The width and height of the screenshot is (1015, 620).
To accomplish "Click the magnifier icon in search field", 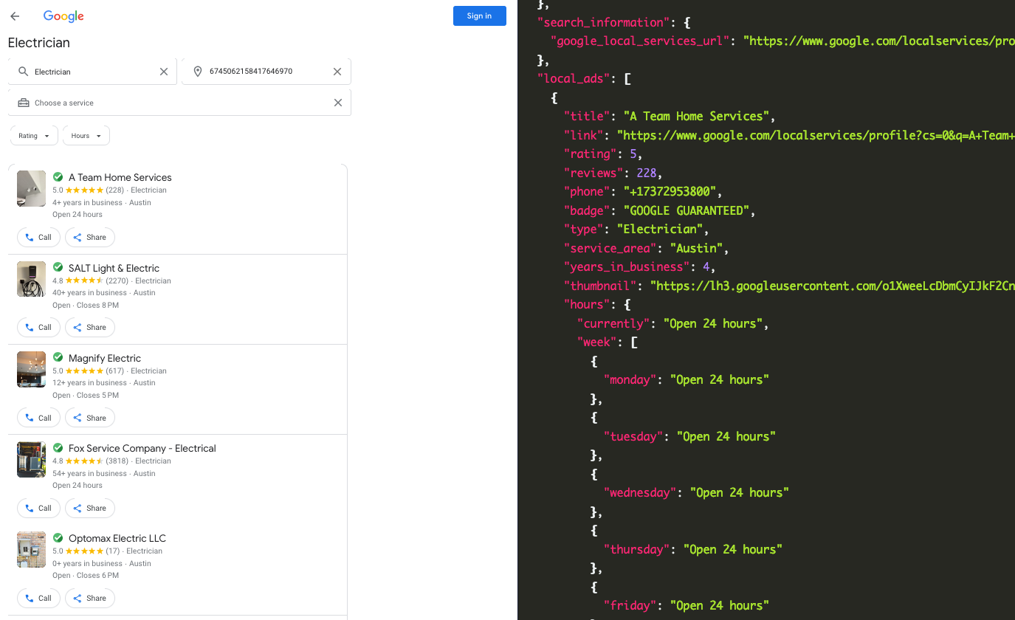I will click(24, 72).
